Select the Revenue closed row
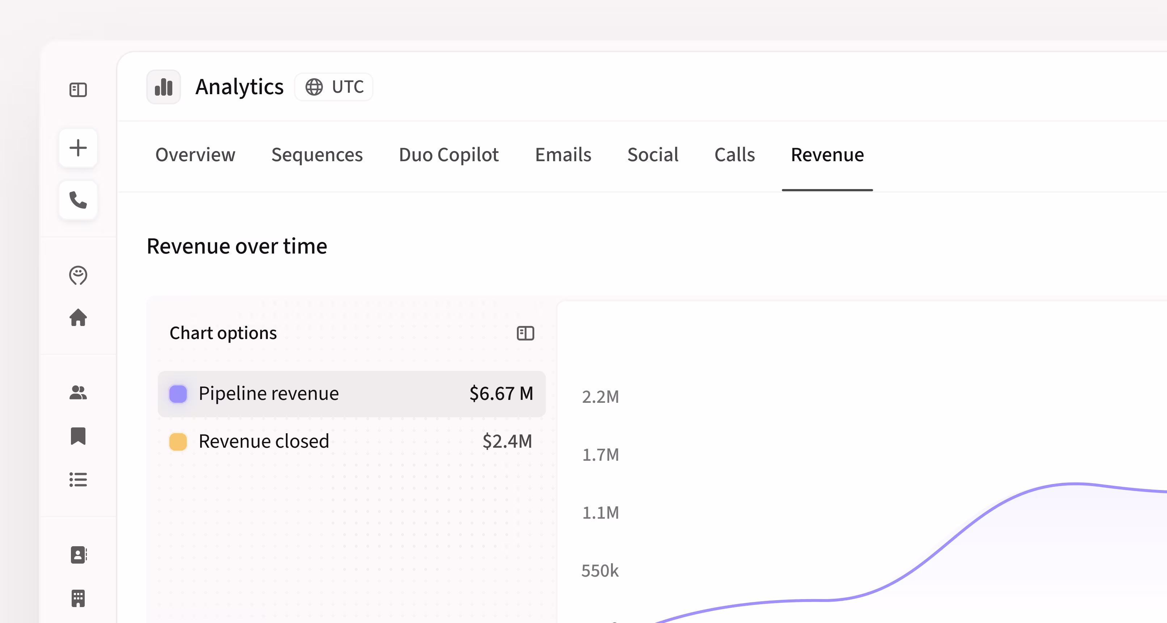The width and height of the screenshot is (1167, 623). pyautogui.click(x=351, y=441)
